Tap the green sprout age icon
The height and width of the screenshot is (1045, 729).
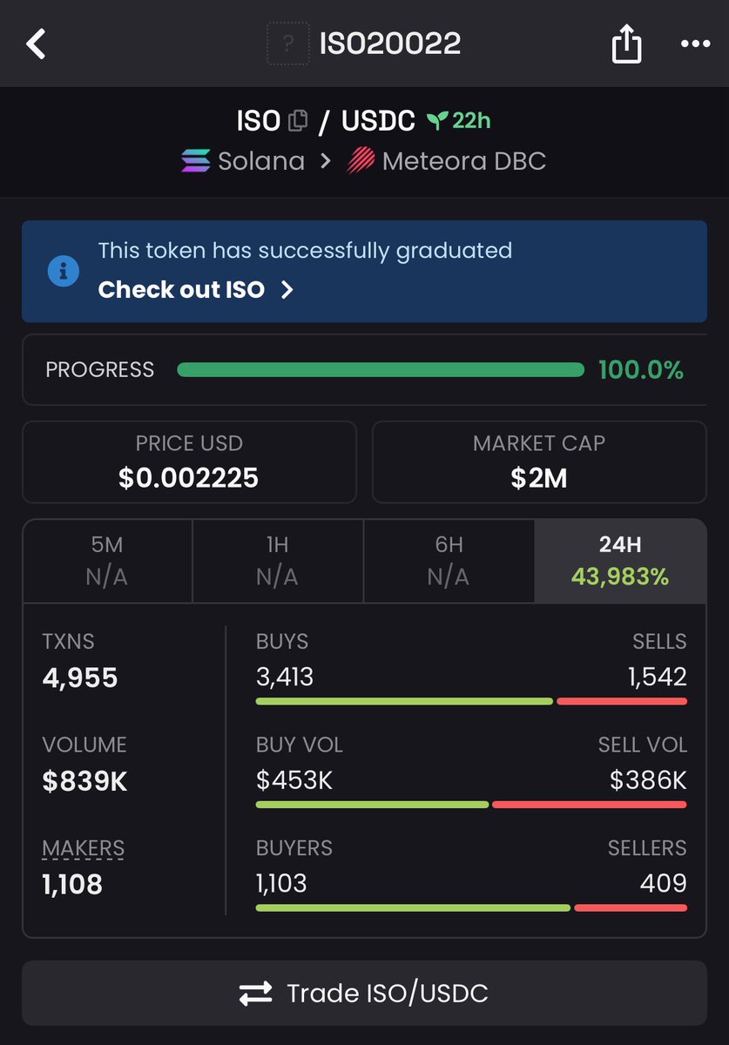[436, 121]
